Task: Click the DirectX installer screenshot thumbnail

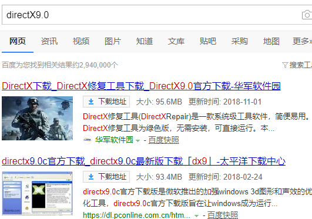Action: tap(38, 194)
